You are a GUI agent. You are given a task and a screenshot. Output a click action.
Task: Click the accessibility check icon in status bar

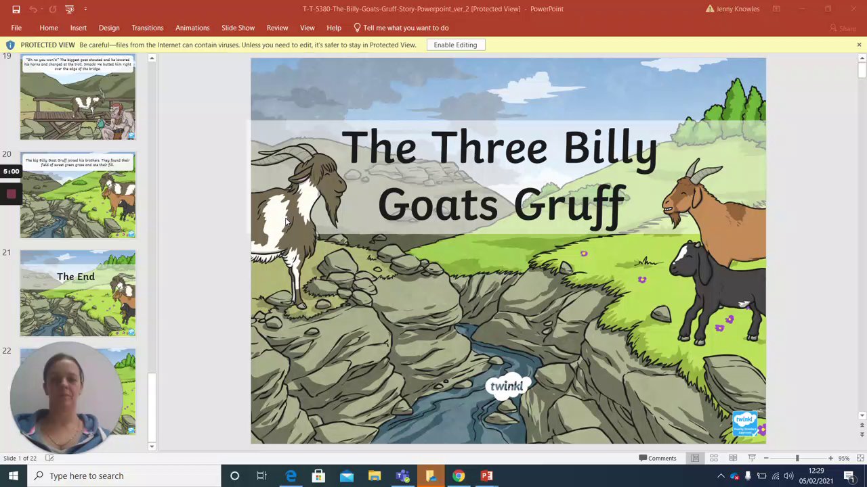pos(49,458)
